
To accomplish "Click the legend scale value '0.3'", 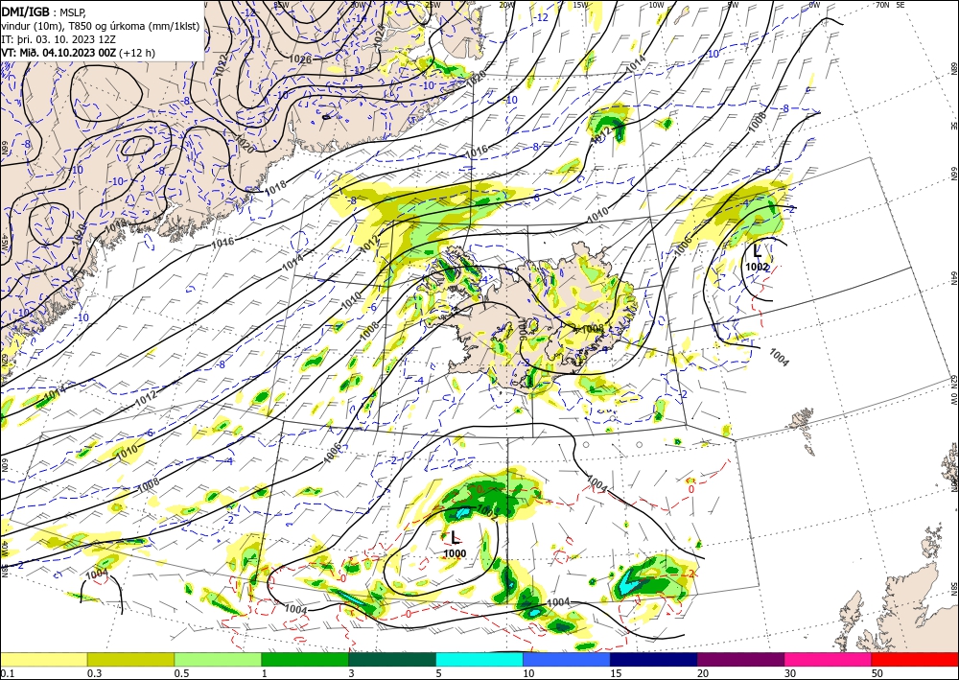I will [93, 673].
